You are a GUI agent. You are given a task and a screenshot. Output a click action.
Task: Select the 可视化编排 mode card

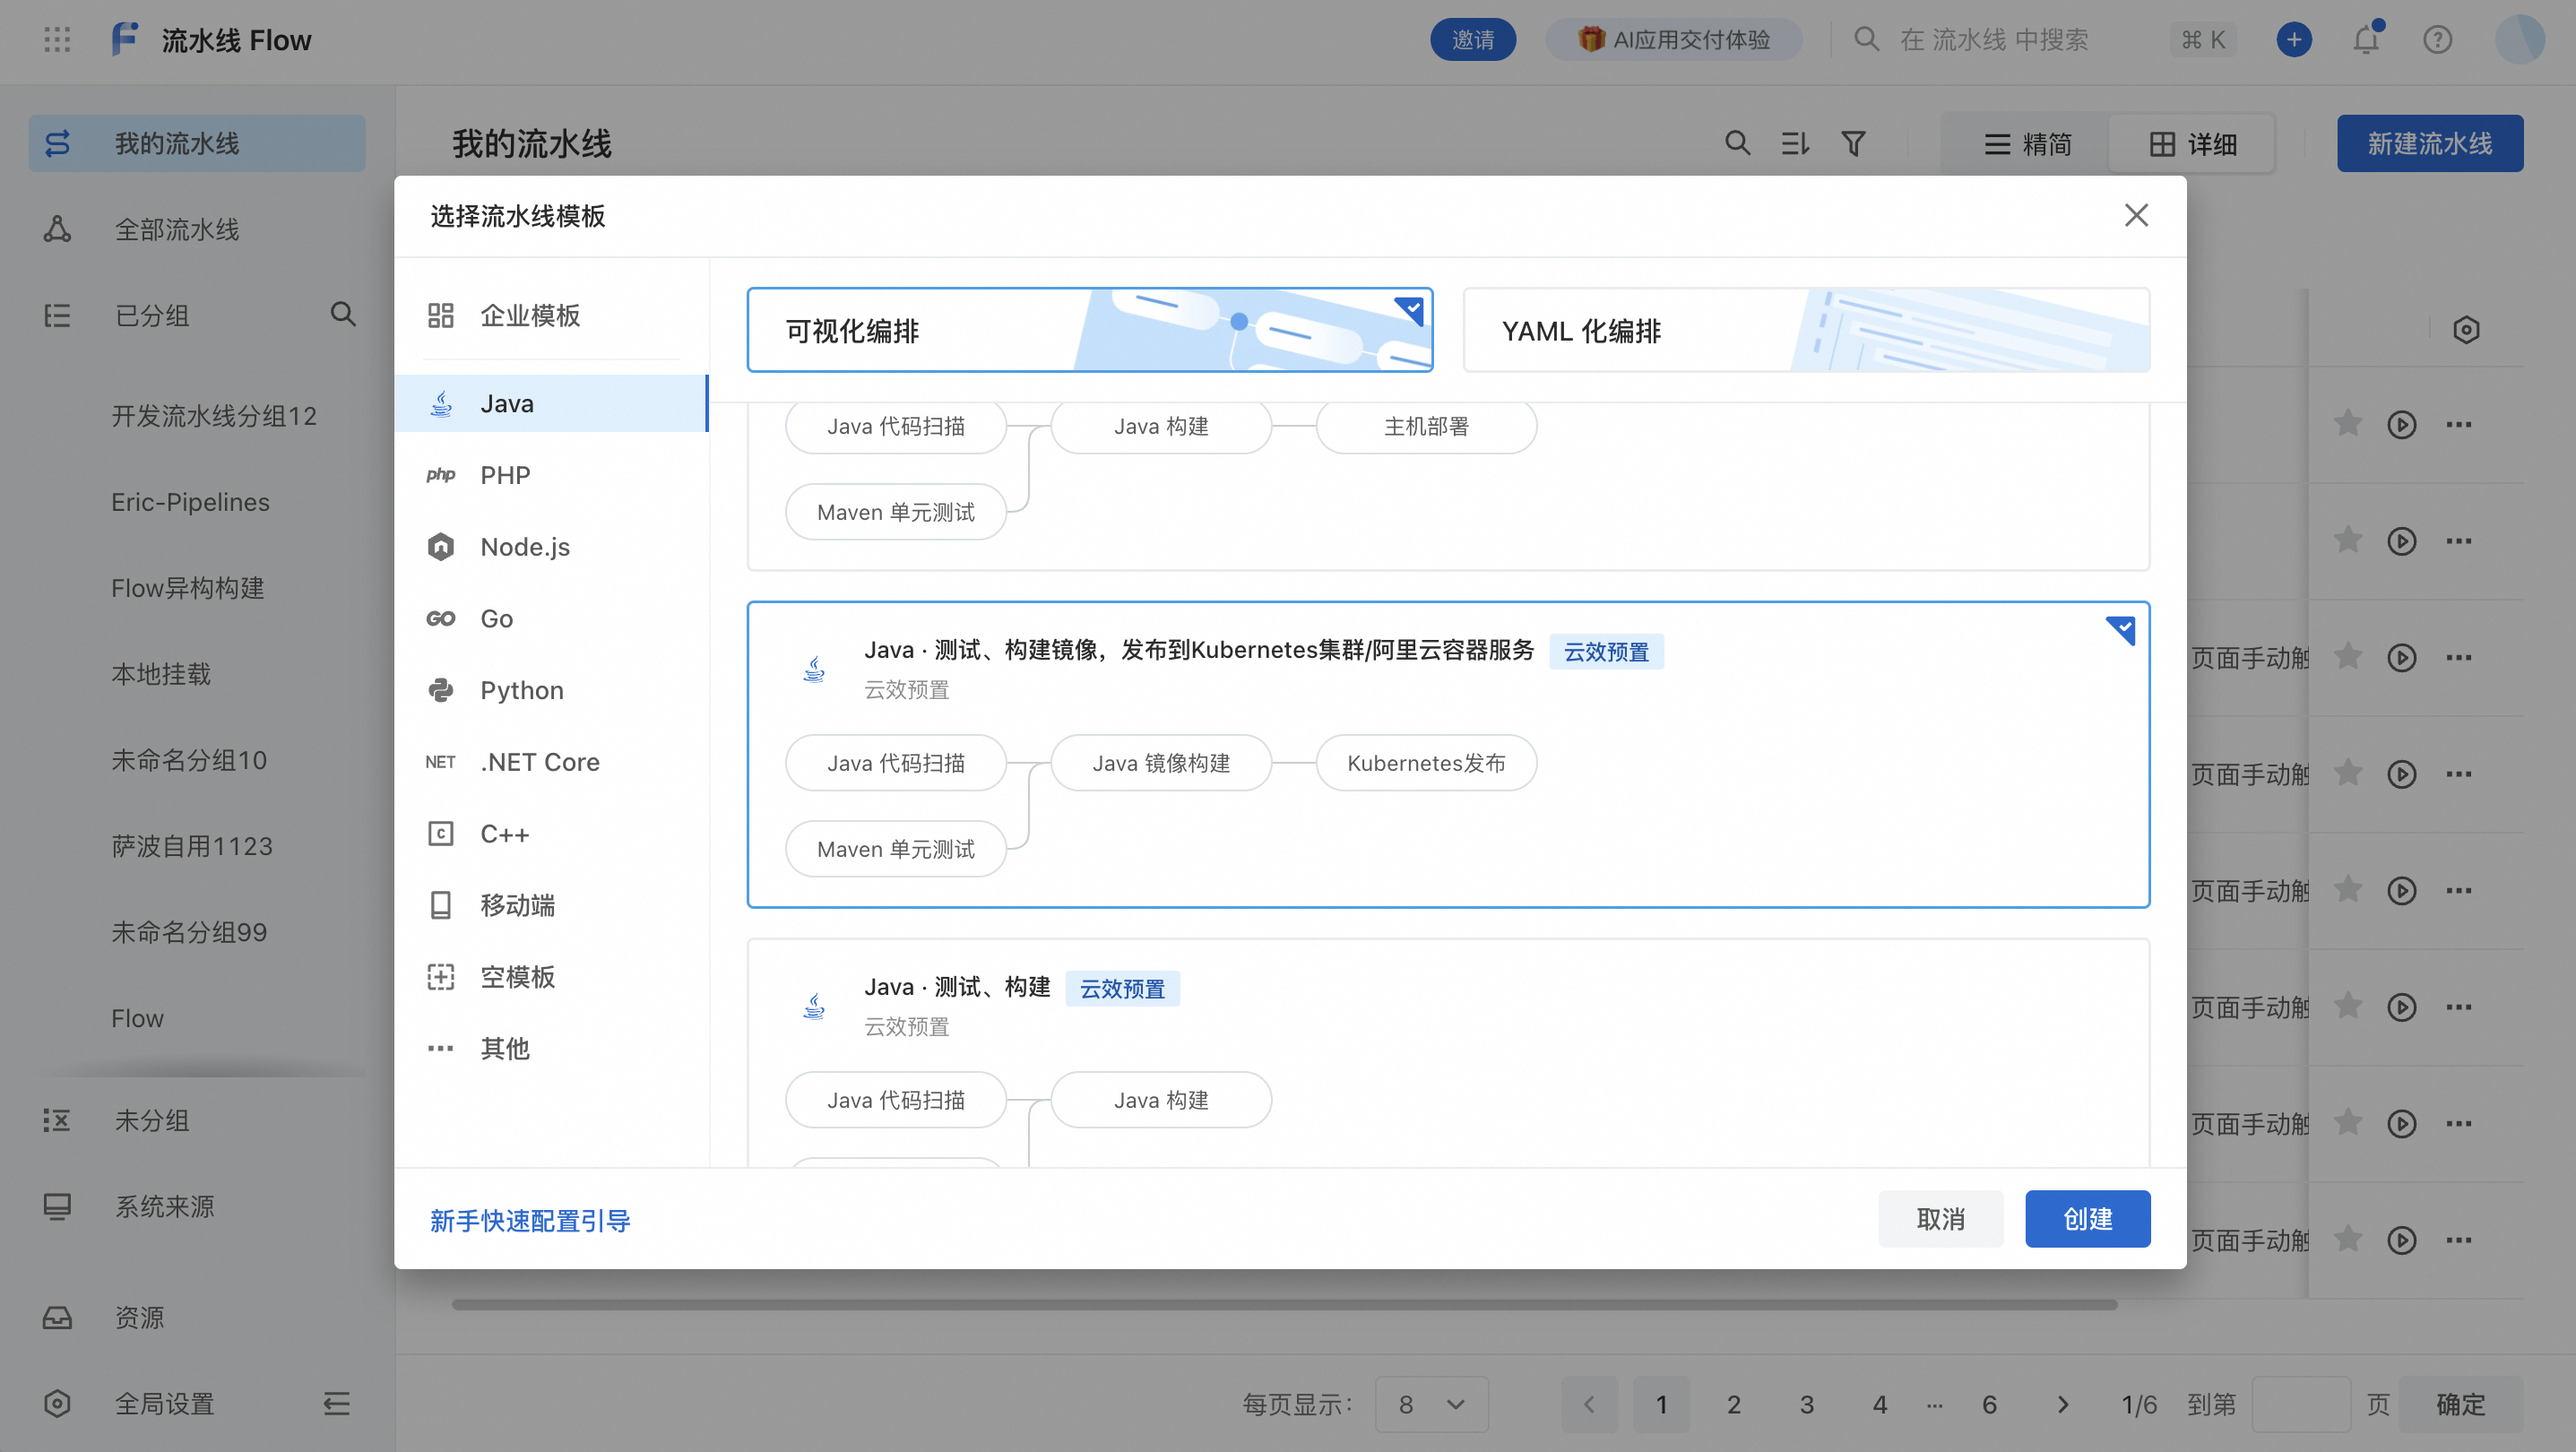click(x=1090, y=330)
